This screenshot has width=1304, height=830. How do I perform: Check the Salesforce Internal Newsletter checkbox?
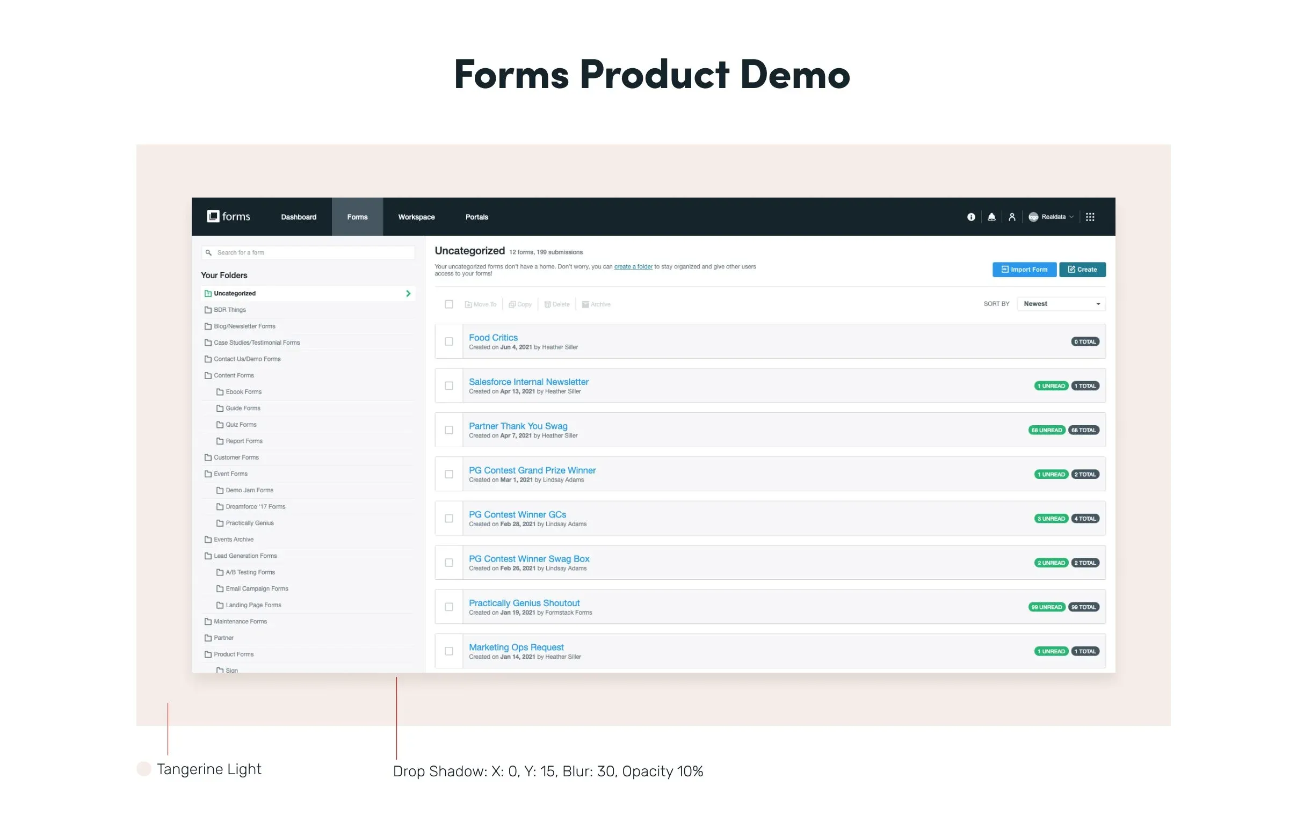coord(449,386)
